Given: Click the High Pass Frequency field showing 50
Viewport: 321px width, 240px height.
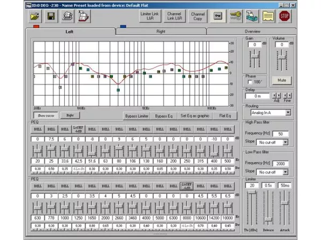Looking at the screenshot, I should coord(280,134).
